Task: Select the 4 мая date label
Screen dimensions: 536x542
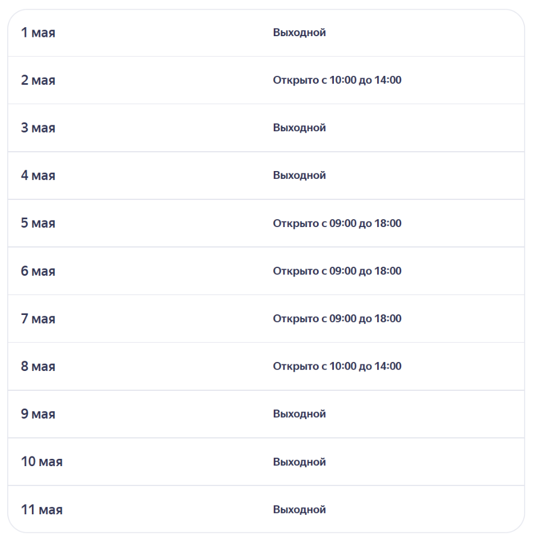Action: pyautogui.click(x=38, y=176)
